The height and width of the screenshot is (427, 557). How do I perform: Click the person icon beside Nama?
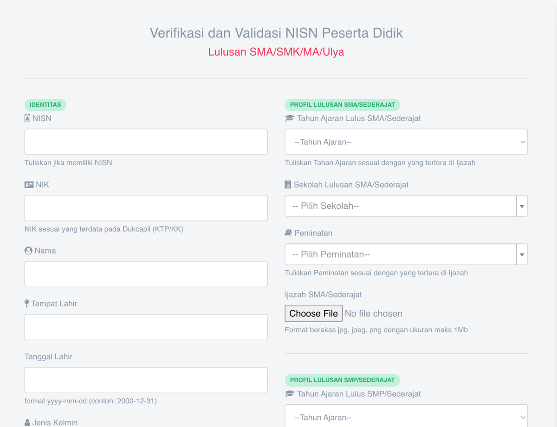(x=28, y=250)
